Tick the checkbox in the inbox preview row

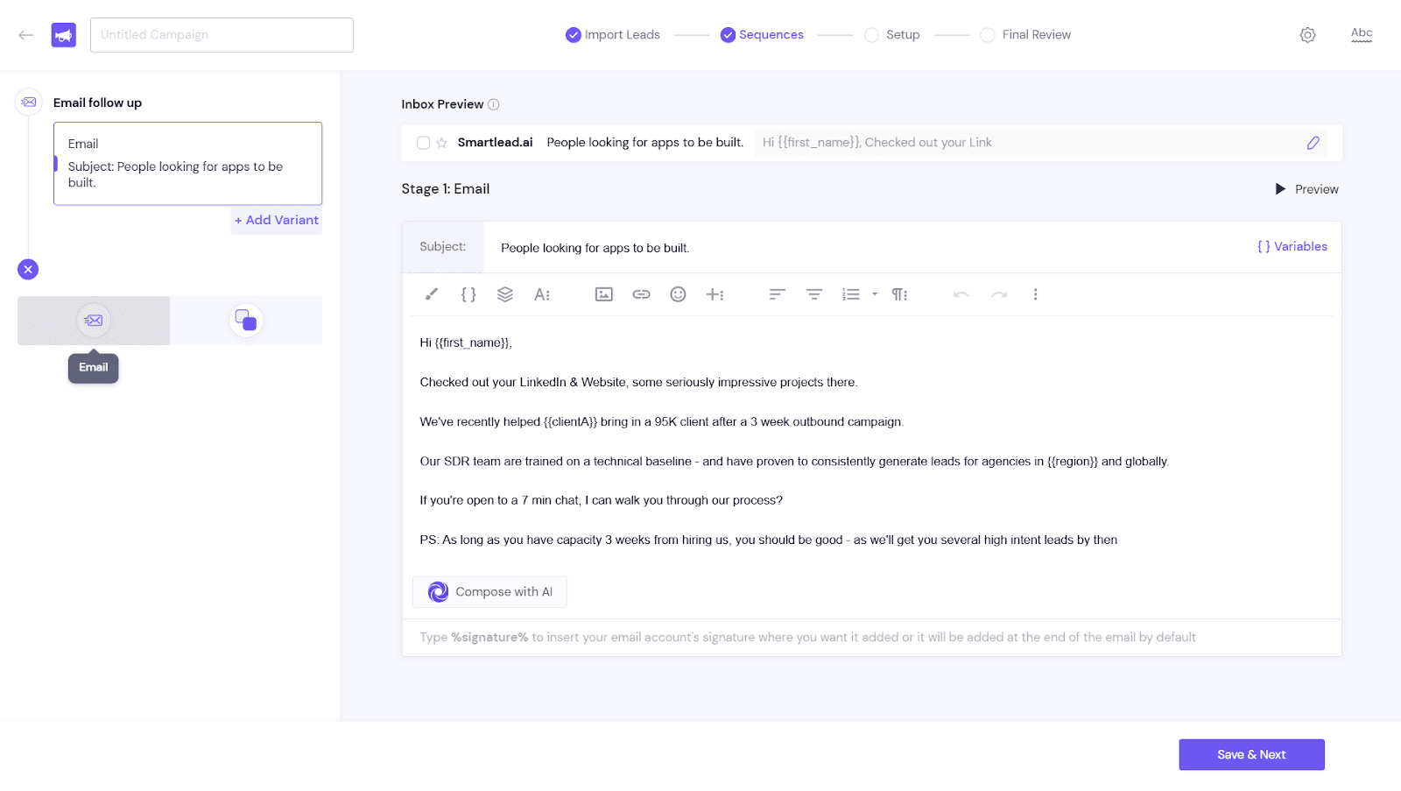[x=423, y=143]
